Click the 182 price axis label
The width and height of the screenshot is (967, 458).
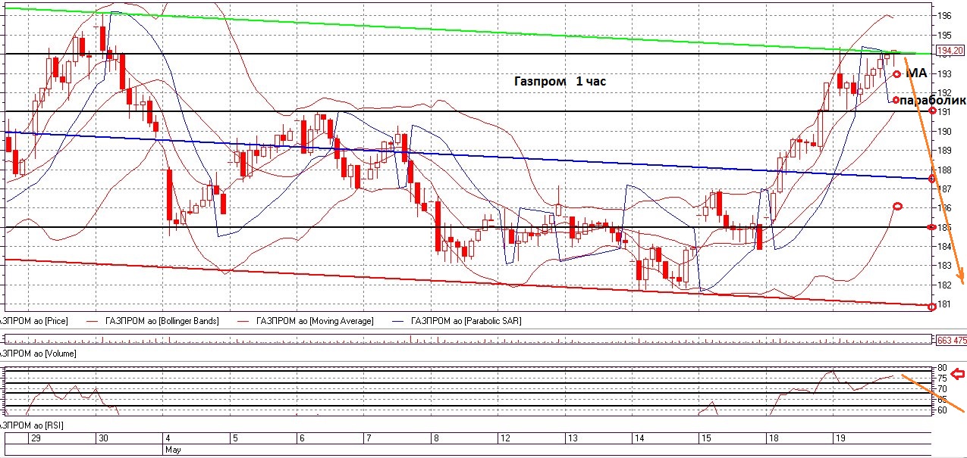(945, 285)
